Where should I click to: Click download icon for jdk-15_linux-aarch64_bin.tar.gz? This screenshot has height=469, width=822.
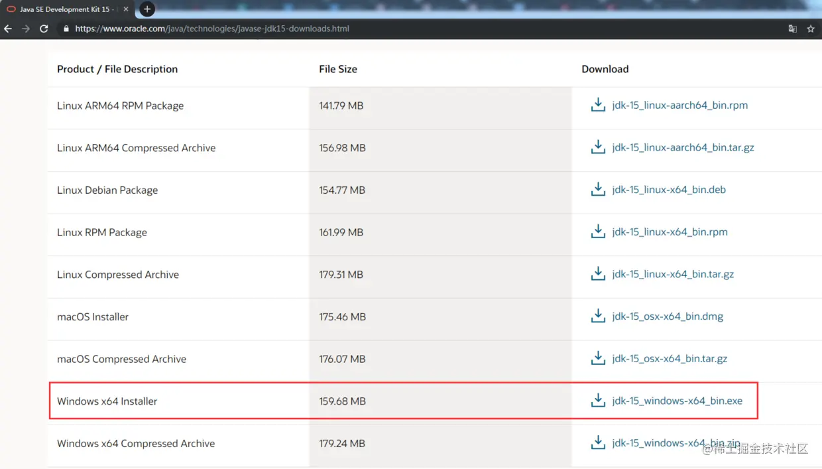598,147
